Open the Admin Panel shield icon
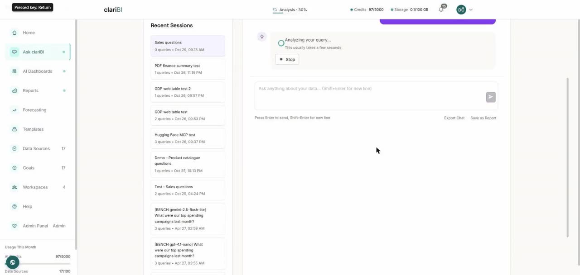Viewport: 580px width, 275px height. [14, 226]
